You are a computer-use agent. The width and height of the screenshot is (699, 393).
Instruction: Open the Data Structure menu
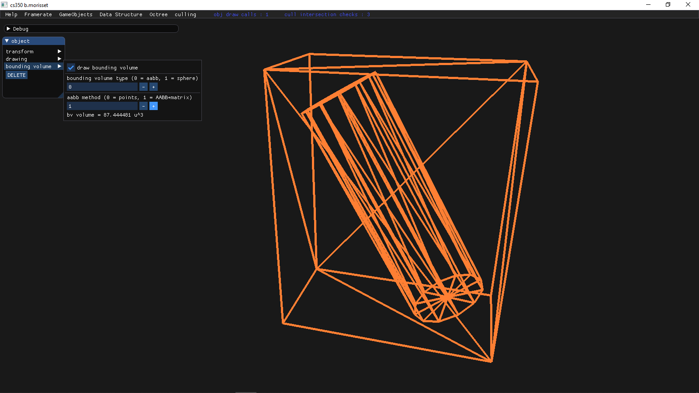click(x=121, y=14)
